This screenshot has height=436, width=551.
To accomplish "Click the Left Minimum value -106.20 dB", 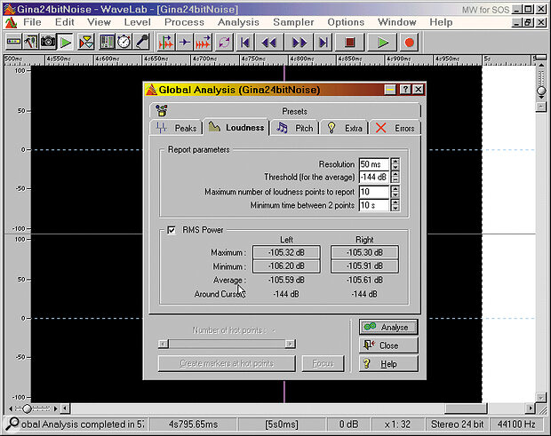I will (286, 266).
